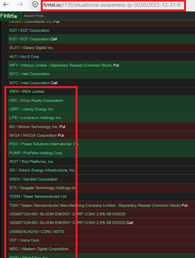The width and height of the screenshot is (195, 258).
Task: Open RIOT / Riot Platforms, Inc. link
Action: pyautogui.click(x=32, y=162)
